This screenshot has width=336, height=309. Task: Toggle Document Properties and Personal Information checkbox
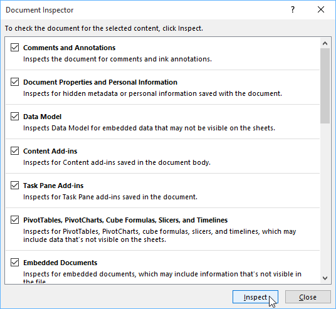[x=14, y=82]
